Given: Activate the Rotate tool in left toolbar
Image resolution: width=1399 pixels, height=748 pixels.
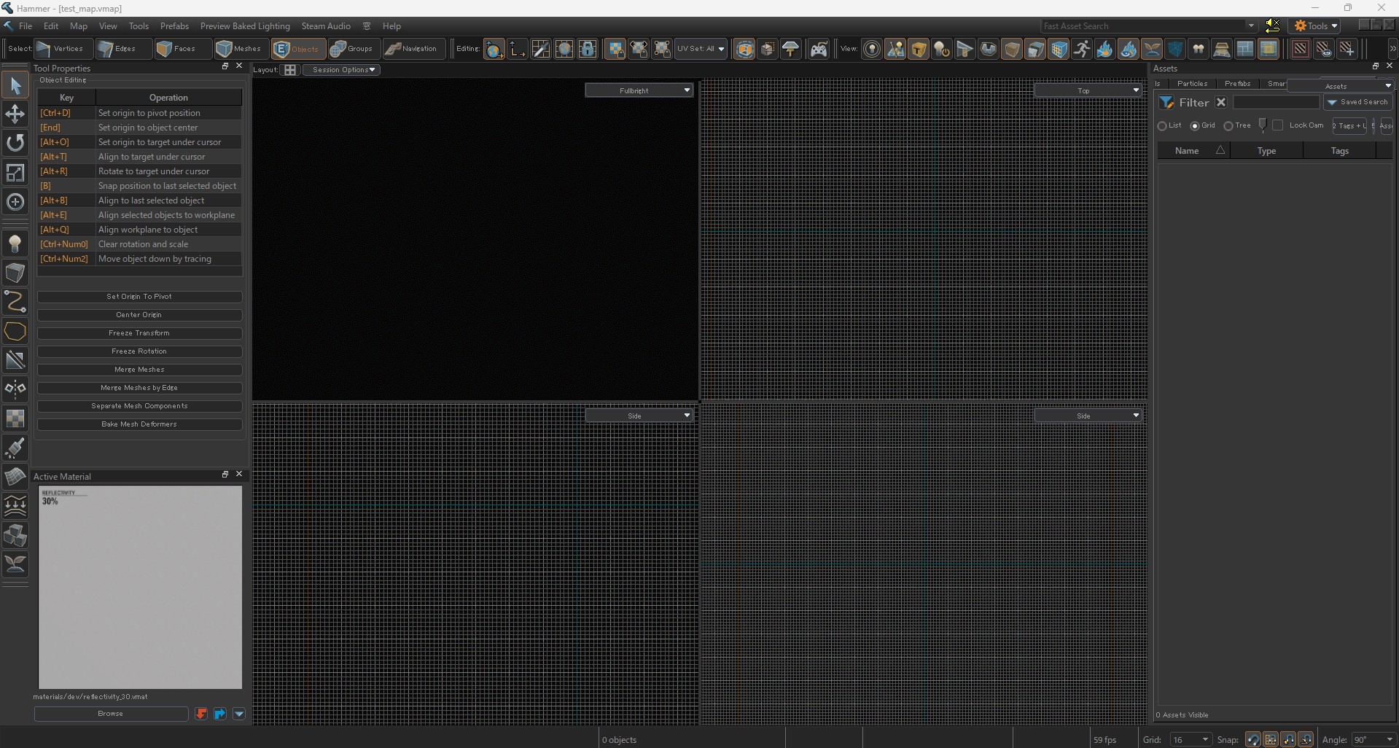Looking at the screenshot, I should tap(15, 143).
